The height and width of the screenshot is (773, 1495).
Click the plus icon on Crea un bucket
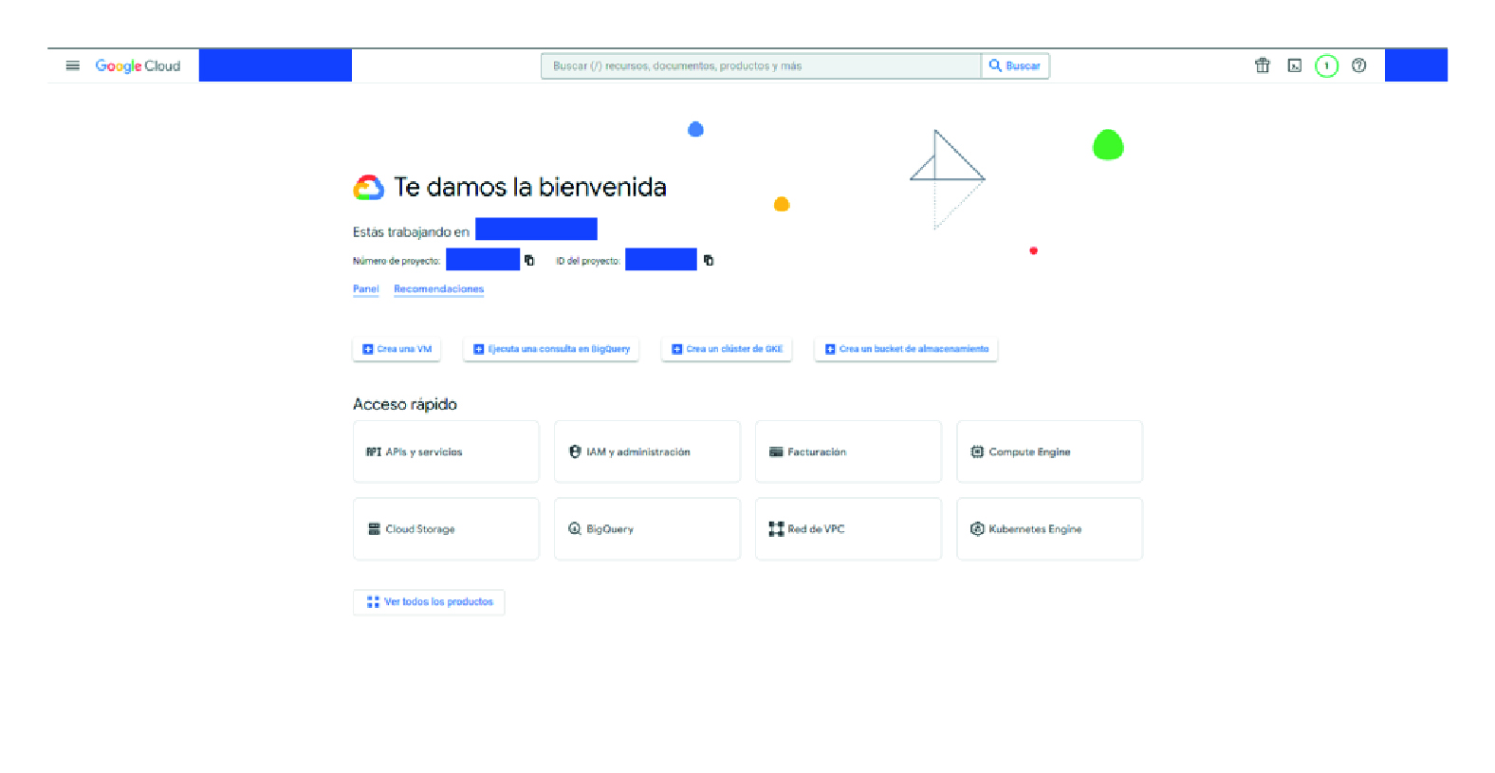click(x=830, y=349)
